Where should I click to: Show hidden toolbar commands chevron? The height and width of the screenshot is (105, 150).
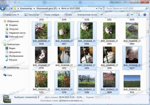(x=102, y=15)
